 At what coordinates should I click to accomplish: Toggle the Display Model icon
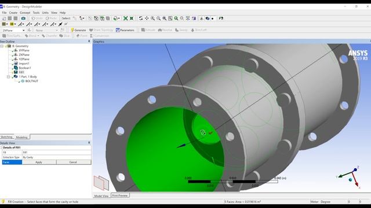pyautogui.click(x=208, y=18)
